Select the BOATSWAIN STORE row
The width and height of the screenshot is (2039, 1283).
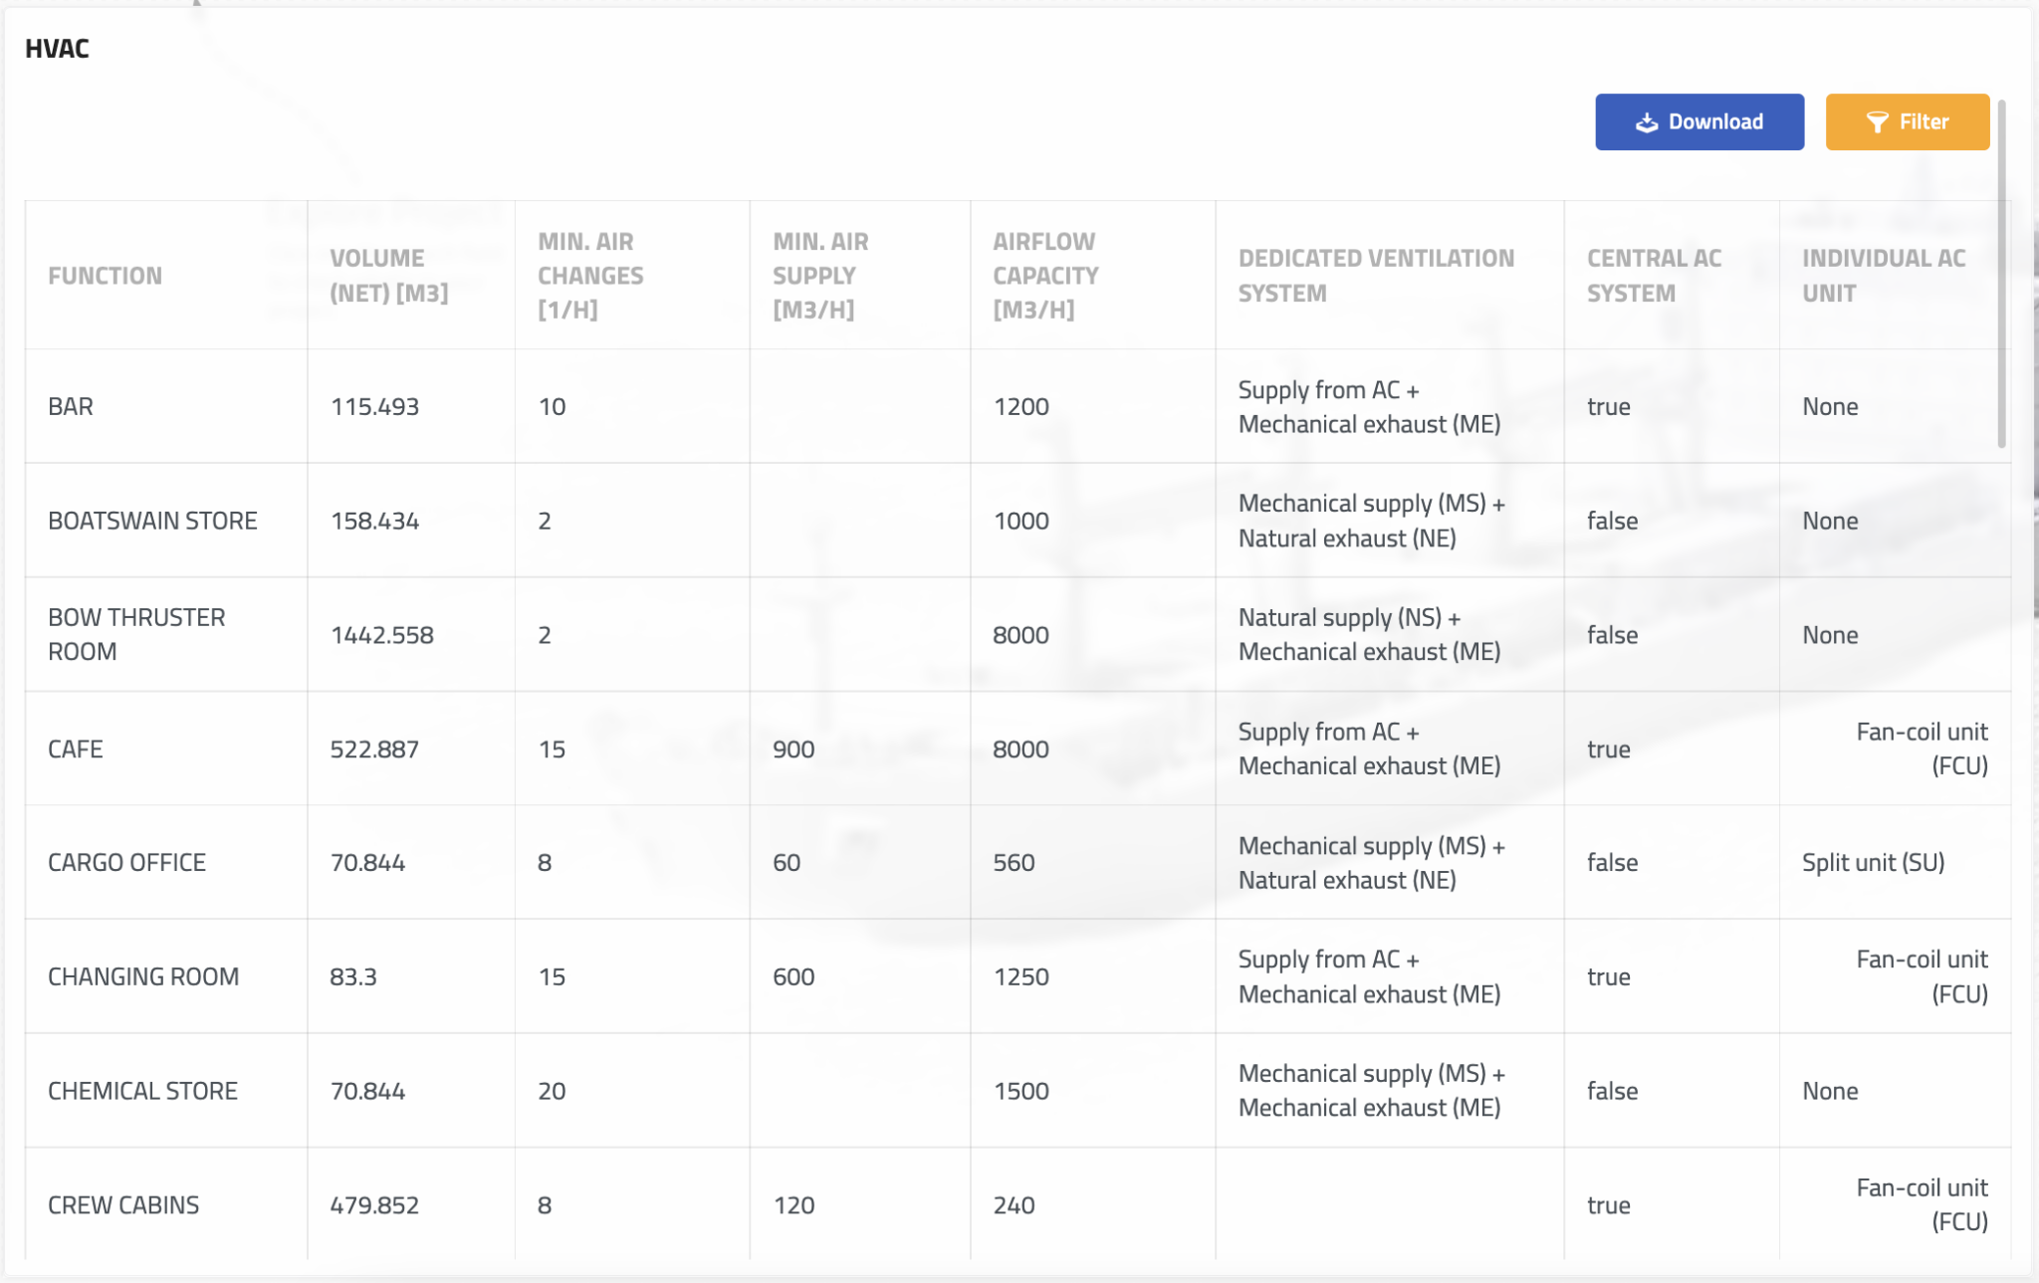152,520
